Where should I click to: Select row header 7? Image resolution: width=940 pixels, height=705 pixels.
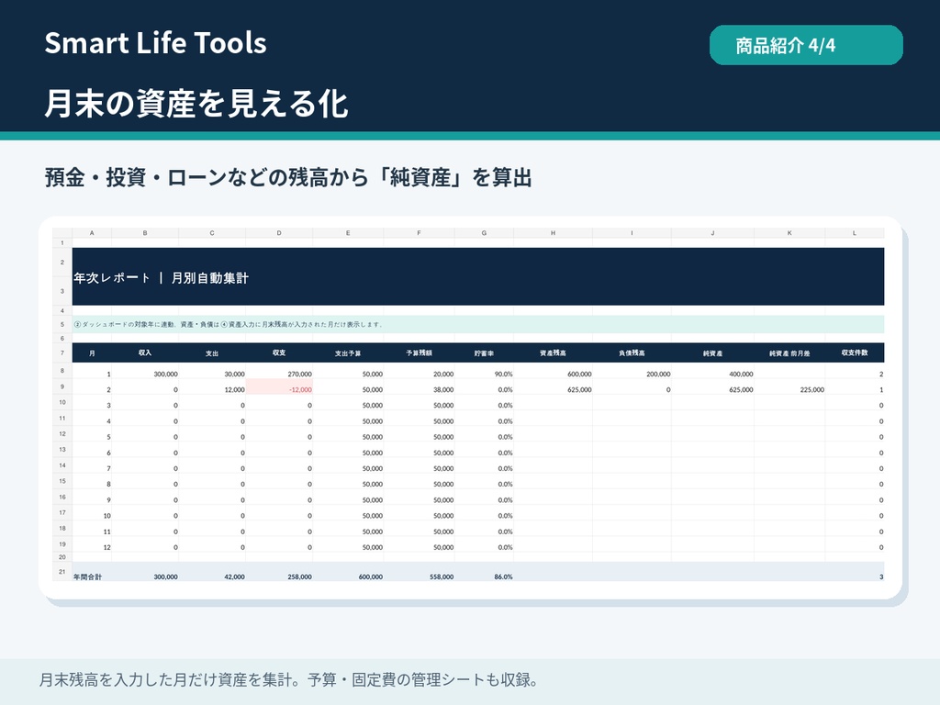pyautogui.click(x=62, y=353)
